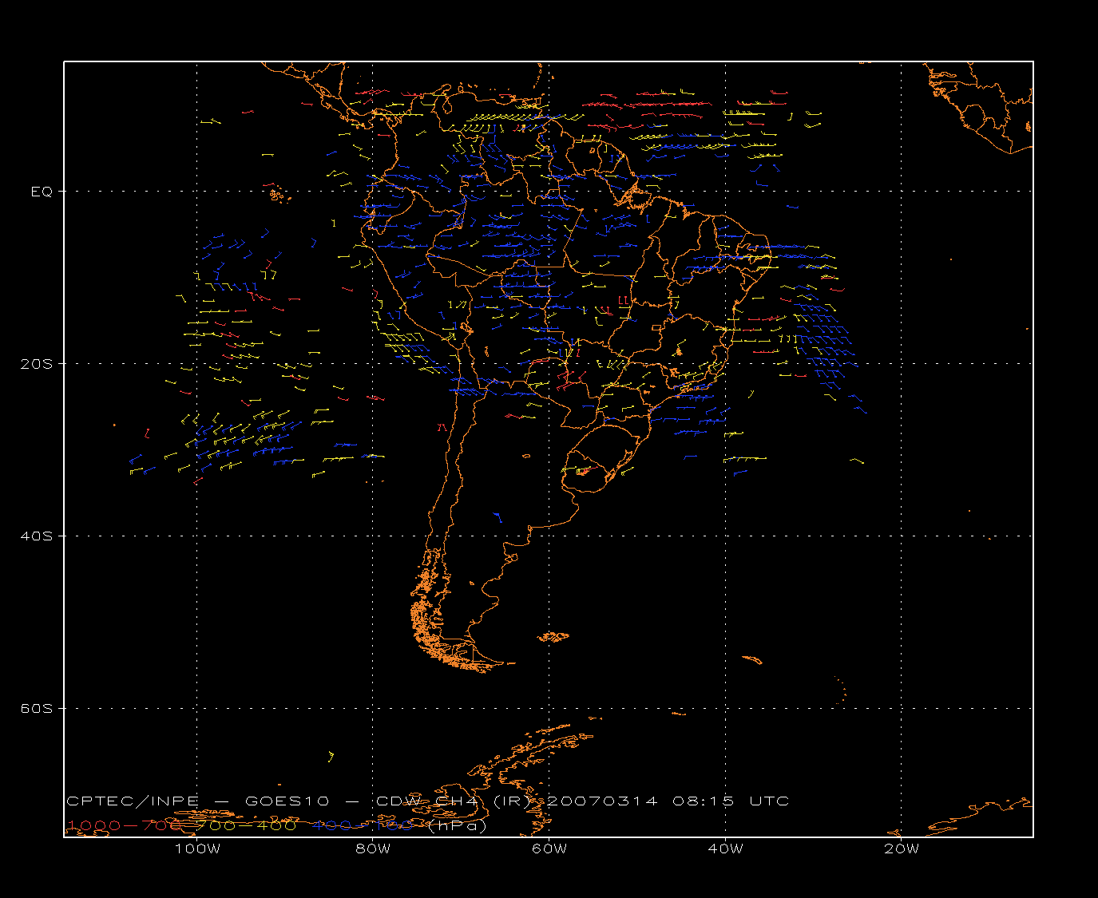Image resolution: width=1098 pixels, height=898 pixels.
Task: Click the 60W longitude label
Action: [x=549, y=849]
